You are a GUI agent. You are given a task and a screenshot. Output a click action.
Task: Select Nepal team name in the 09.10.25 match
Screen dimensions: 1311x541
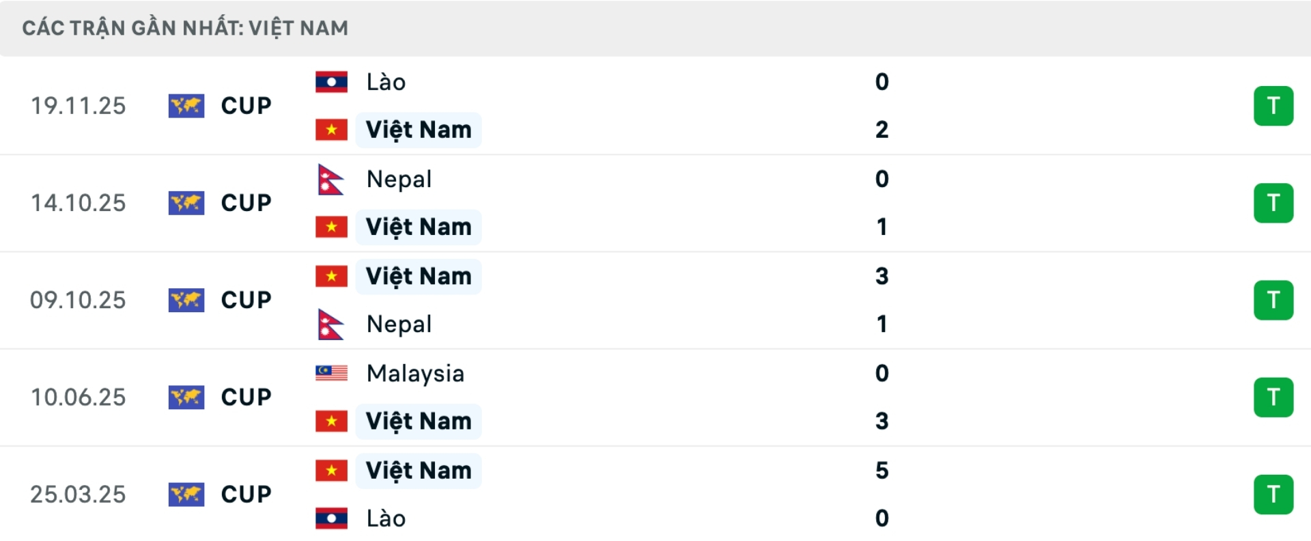(399, 324)
